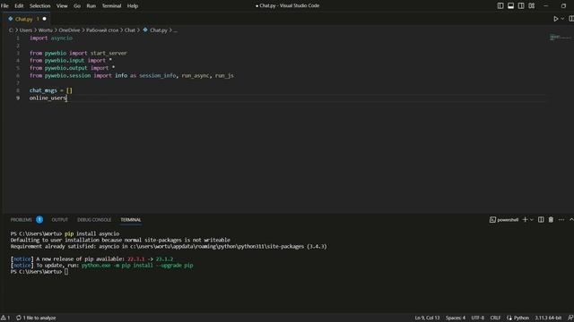Change Spaces: 4 indentation setting

coord(456,318)
